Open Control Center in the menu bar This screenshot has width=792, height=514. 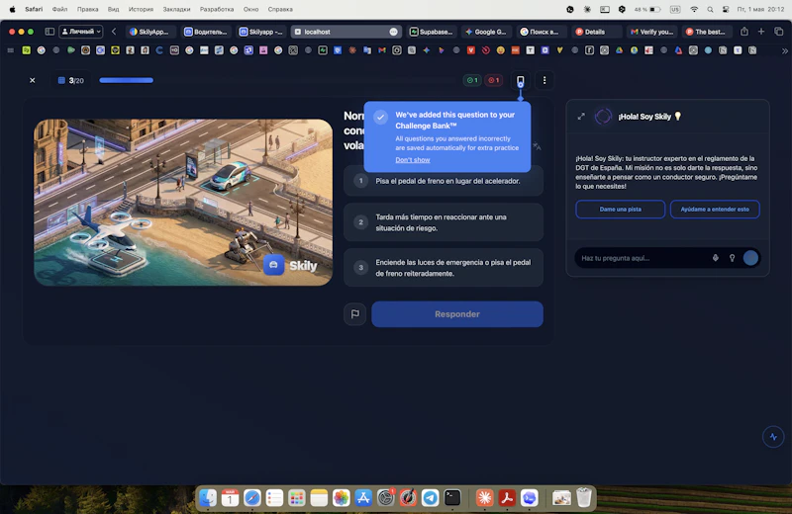726,9
